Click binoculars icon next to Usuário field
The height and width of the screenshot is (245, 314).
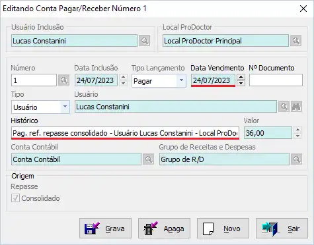tap(296, 107)
